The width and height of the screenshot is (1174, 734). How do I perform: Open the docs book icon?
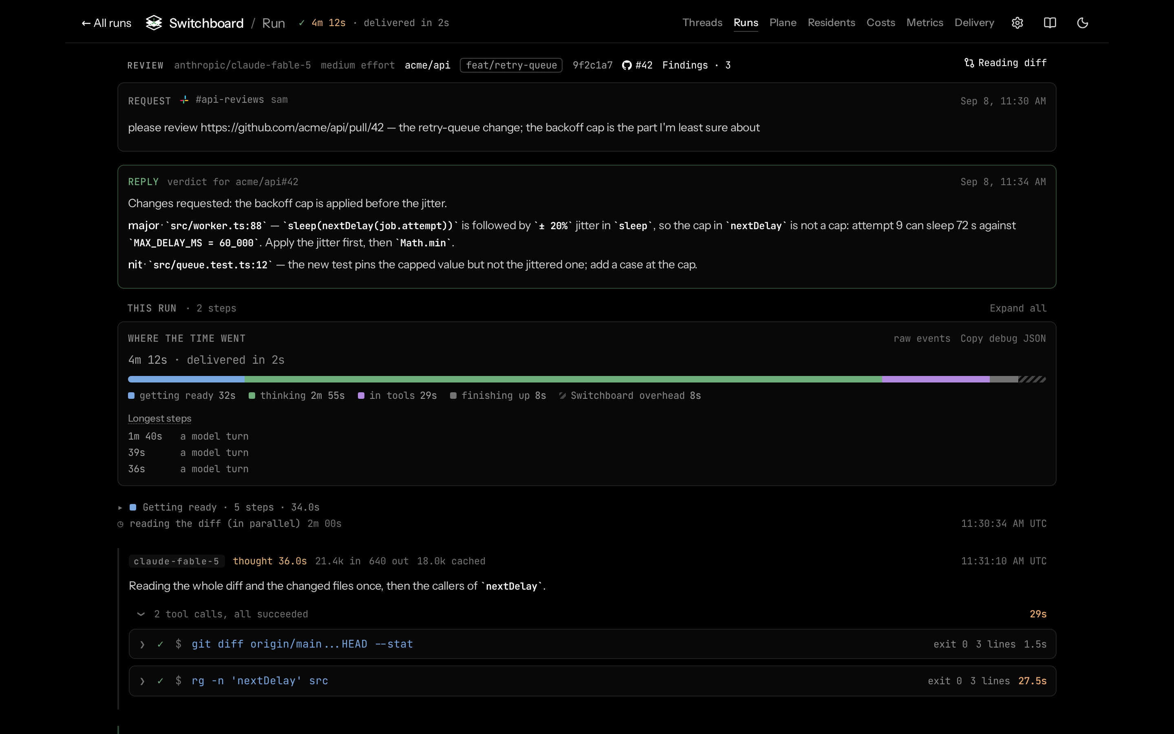pos(1050,23)
